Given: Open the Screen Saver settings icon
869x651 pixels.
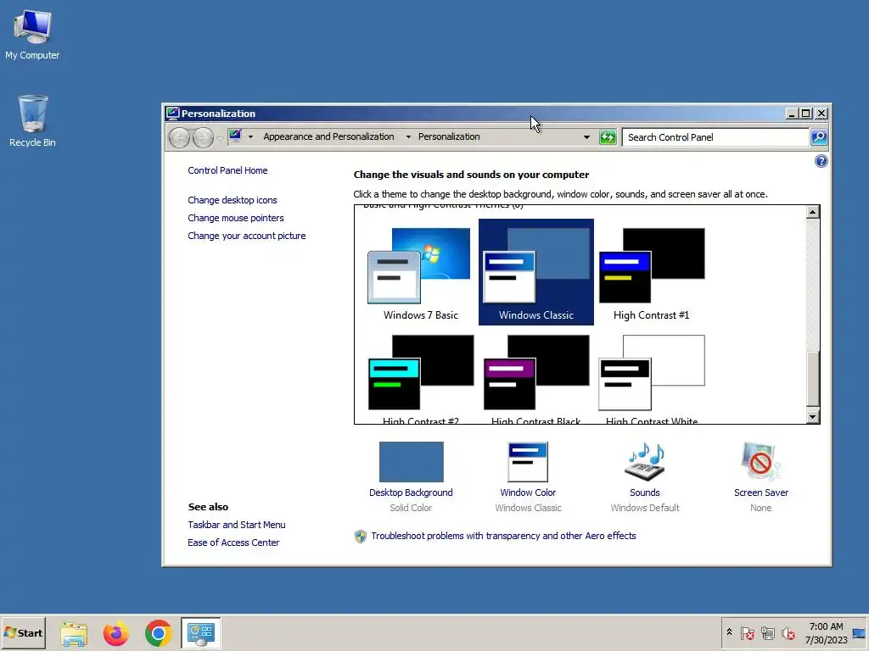Looking at the screenshot, I should coord(761,462).
